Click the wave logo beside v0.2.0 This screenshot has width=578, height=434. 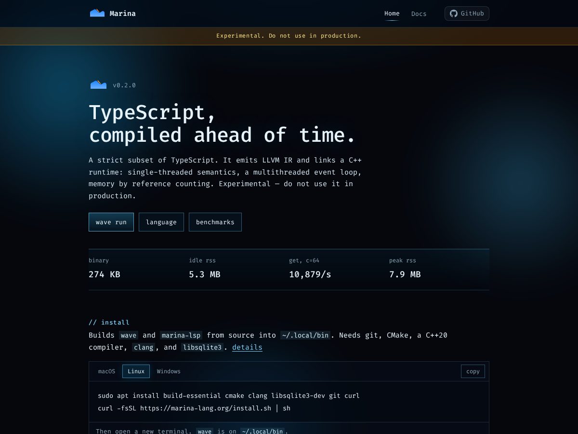click(x=98, y=85)
